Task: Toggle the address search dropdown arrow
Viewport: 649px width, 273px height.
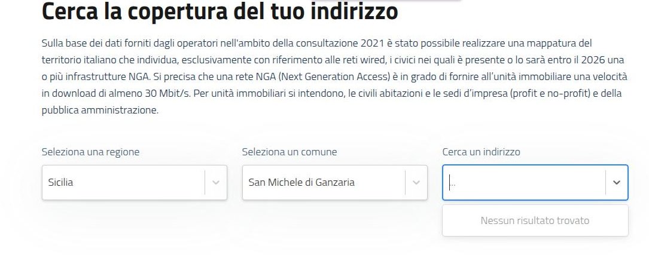Action: 617,182
